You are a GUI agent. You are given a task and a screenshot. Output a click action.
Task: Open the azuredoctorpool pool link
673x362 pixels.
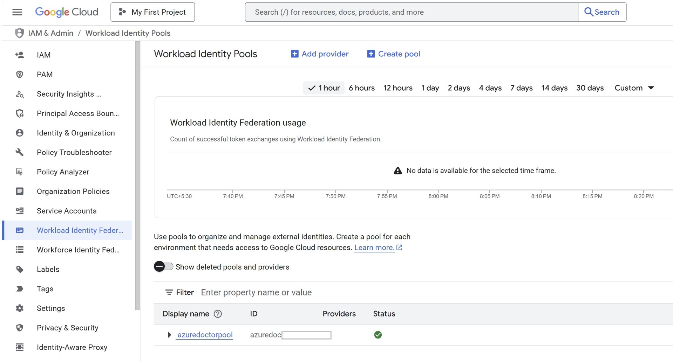click(x=205, y=335)
